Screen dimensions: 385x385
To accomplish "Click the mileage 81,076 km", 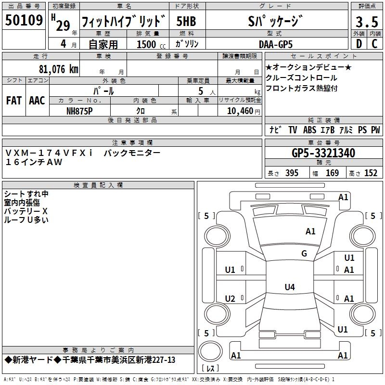I will (x=59, y=69).
